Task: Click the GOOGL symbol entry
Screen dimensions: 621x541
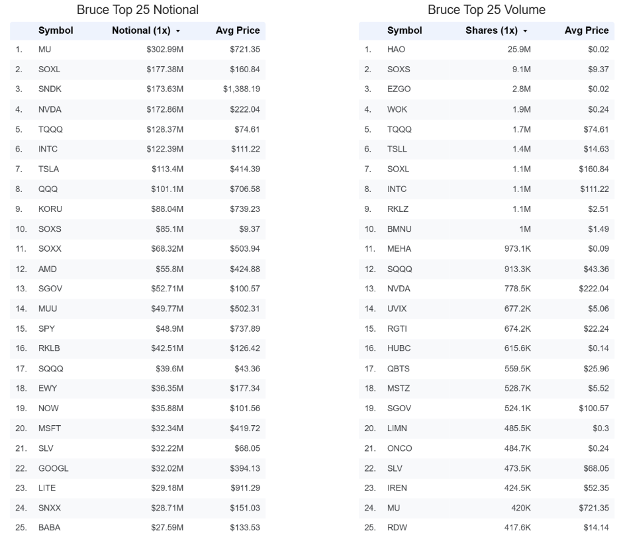Action: point(53,469)
